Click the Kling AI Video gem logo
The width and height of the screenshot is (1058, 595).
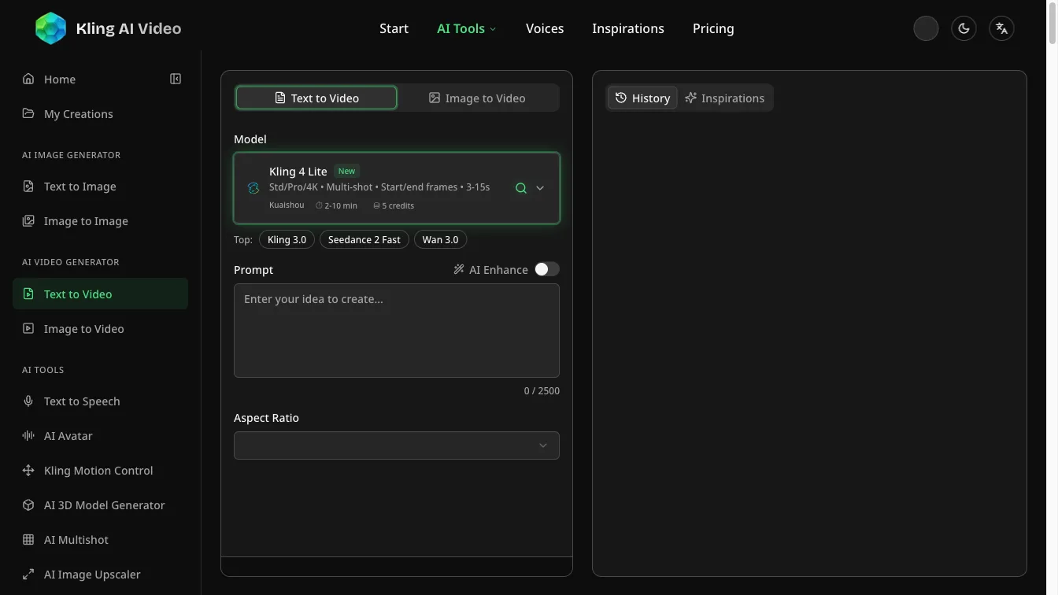click(51, 28)
